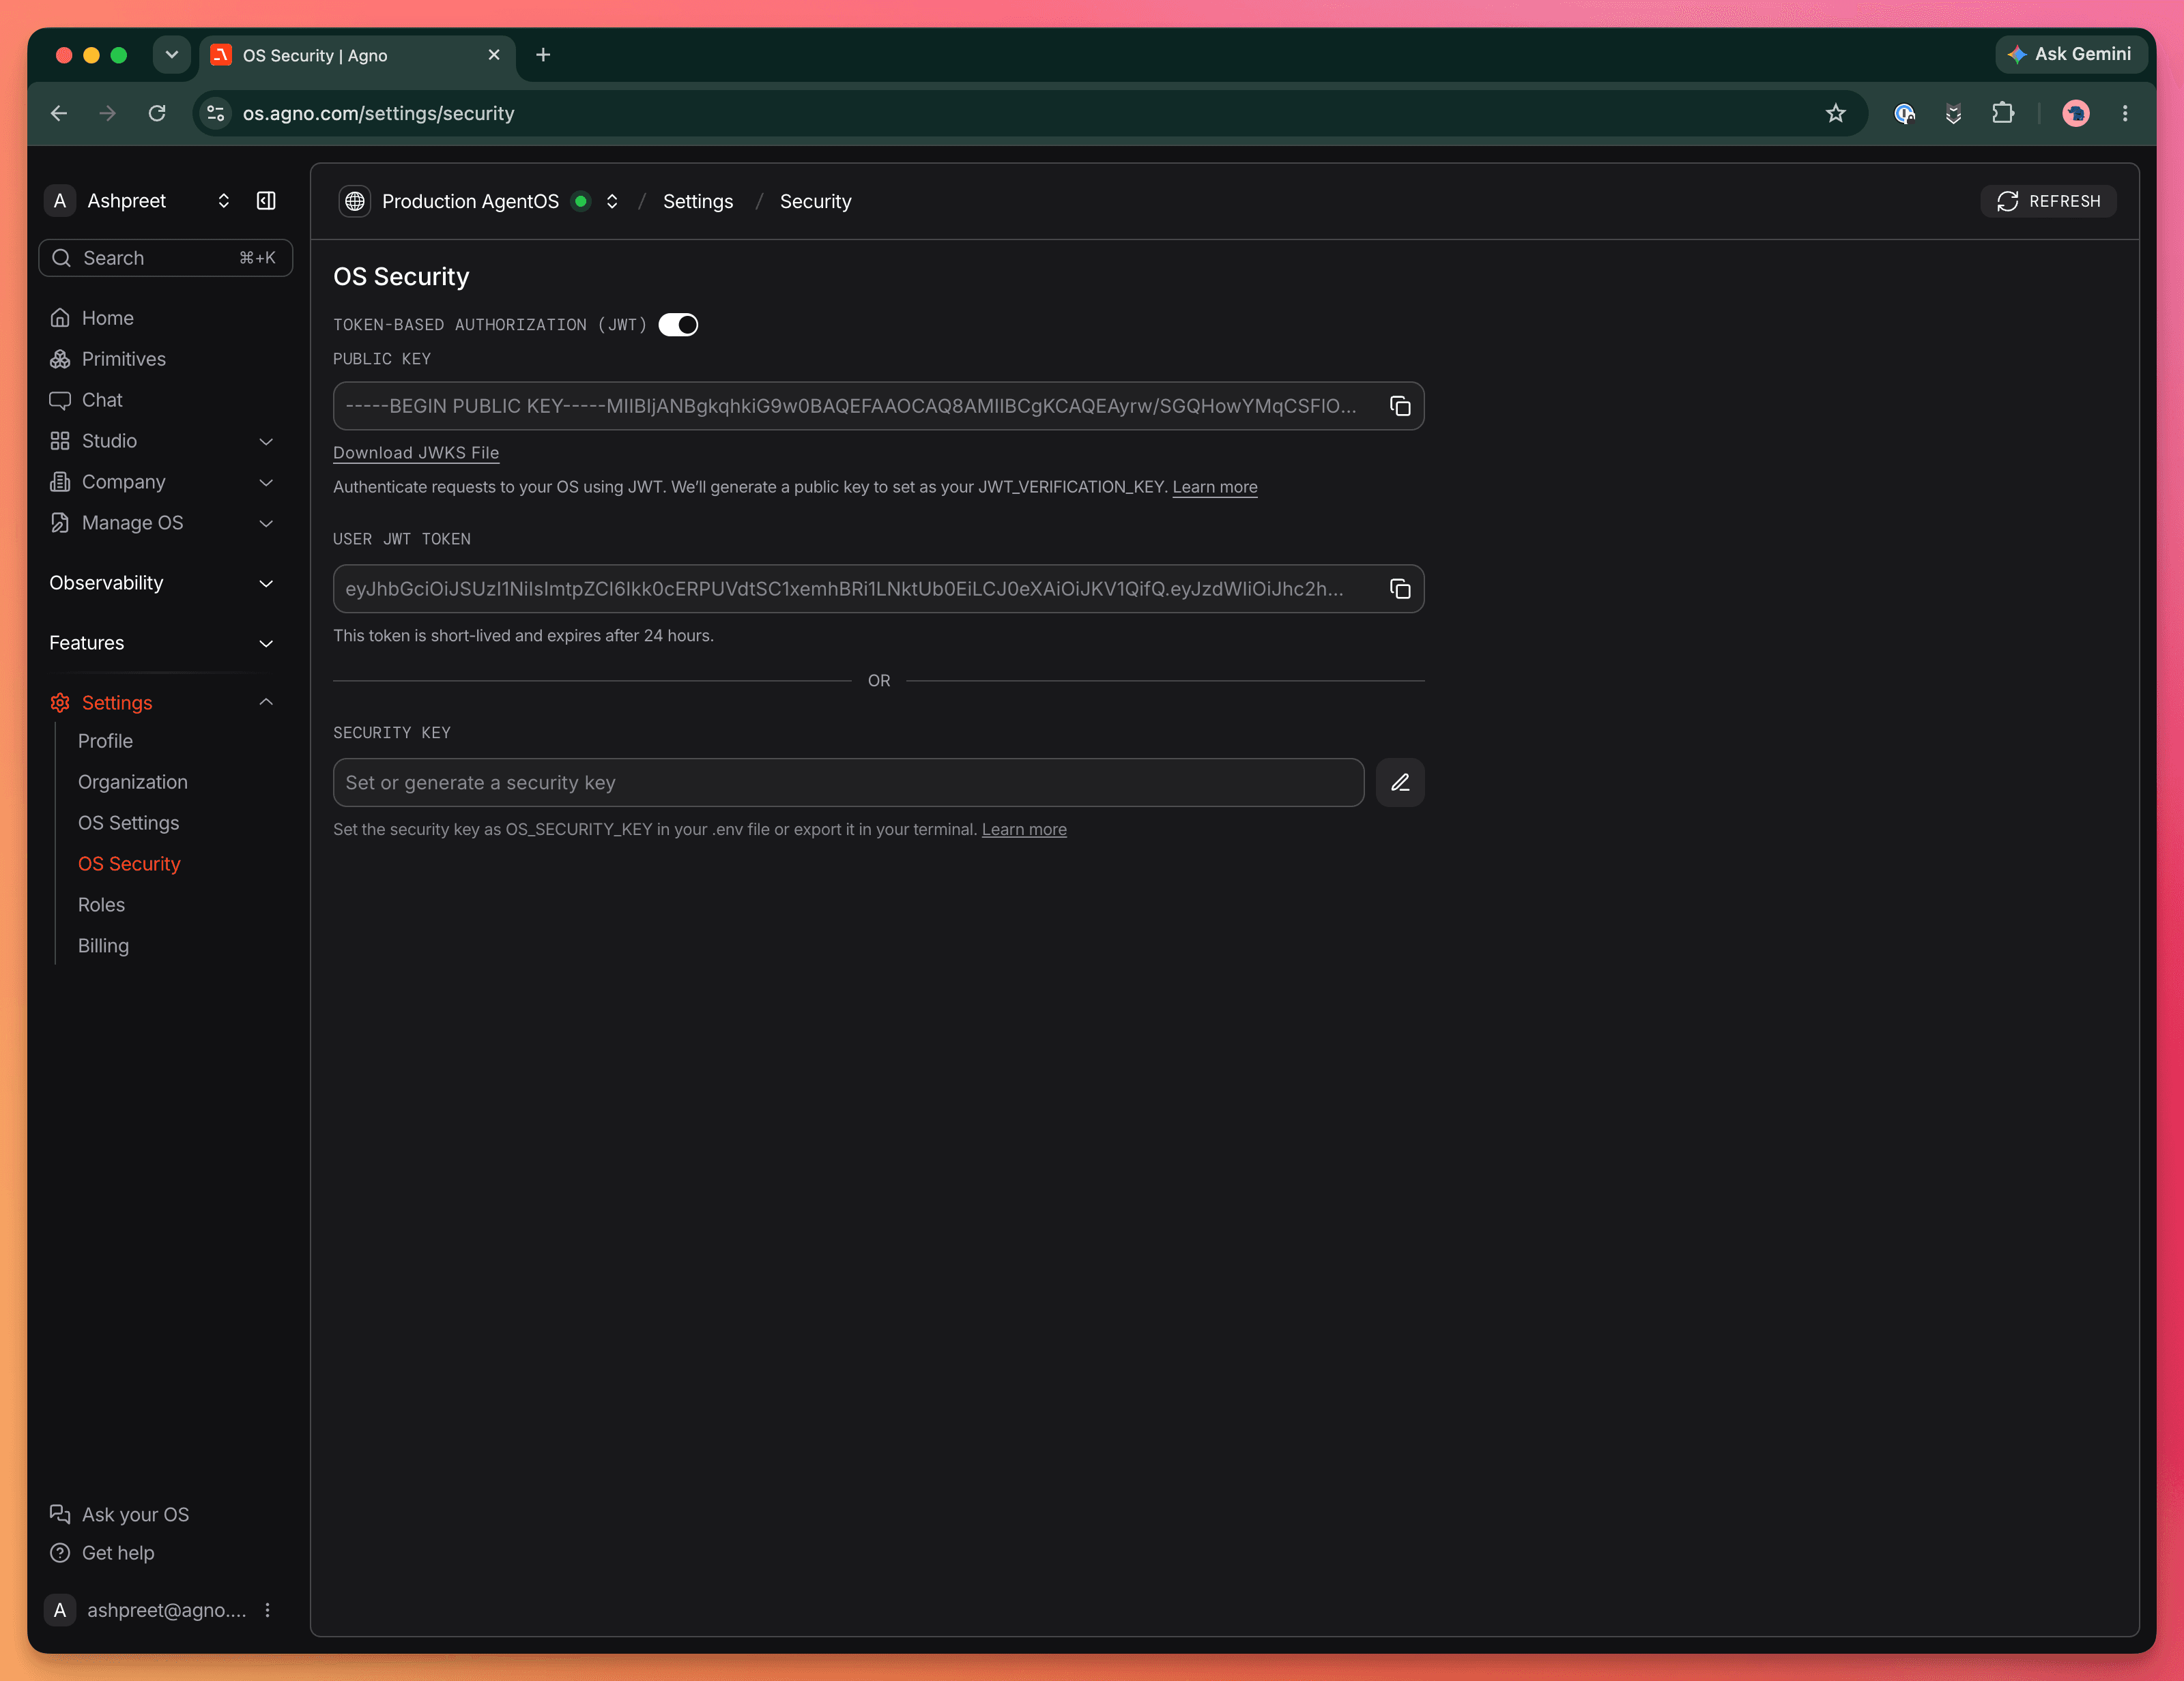Copy the public key to clipboard
This screenshot has width=2184, height=1681.
pyautogui.click(x=1400, y=406)
